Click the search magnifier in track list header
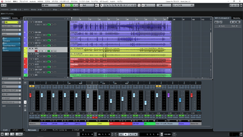This screenshot has width=243, height=137. (x=68, y=19)
